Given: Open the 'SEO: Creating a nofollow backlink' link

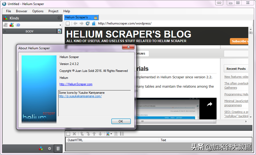Looking at the screenshot, I should click(x=236, y=114).
